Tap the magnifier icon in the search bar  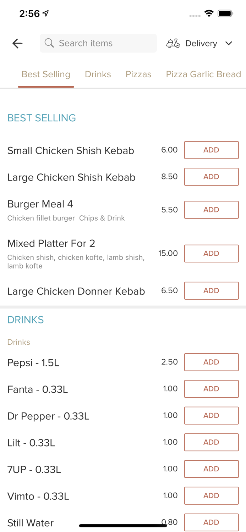click(x=49, y=43)
